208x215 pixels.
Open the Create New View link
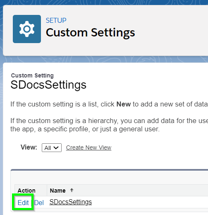tap(88, 147)
